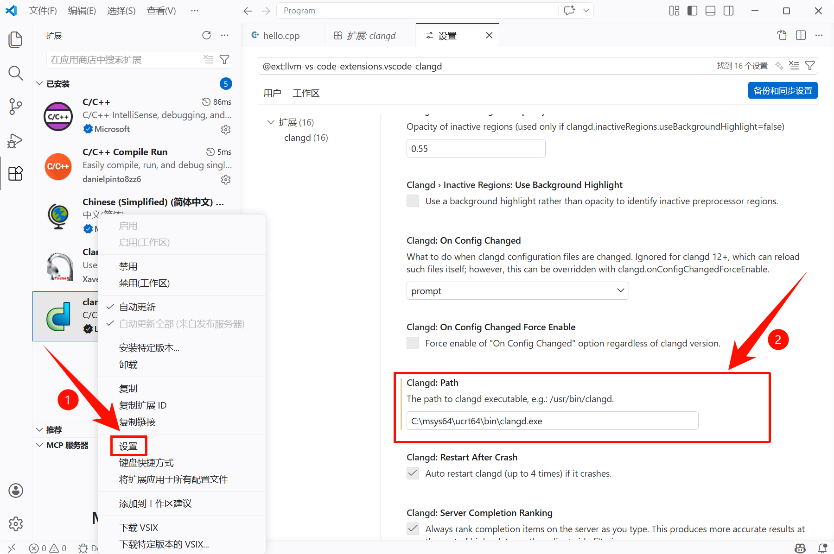Switch to the 扩展: clangd tab
This screenshot has width=834, height=554.
pos(370,36)
